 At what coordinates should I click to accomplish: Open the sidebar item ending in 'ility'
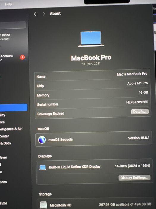(2, 115)
